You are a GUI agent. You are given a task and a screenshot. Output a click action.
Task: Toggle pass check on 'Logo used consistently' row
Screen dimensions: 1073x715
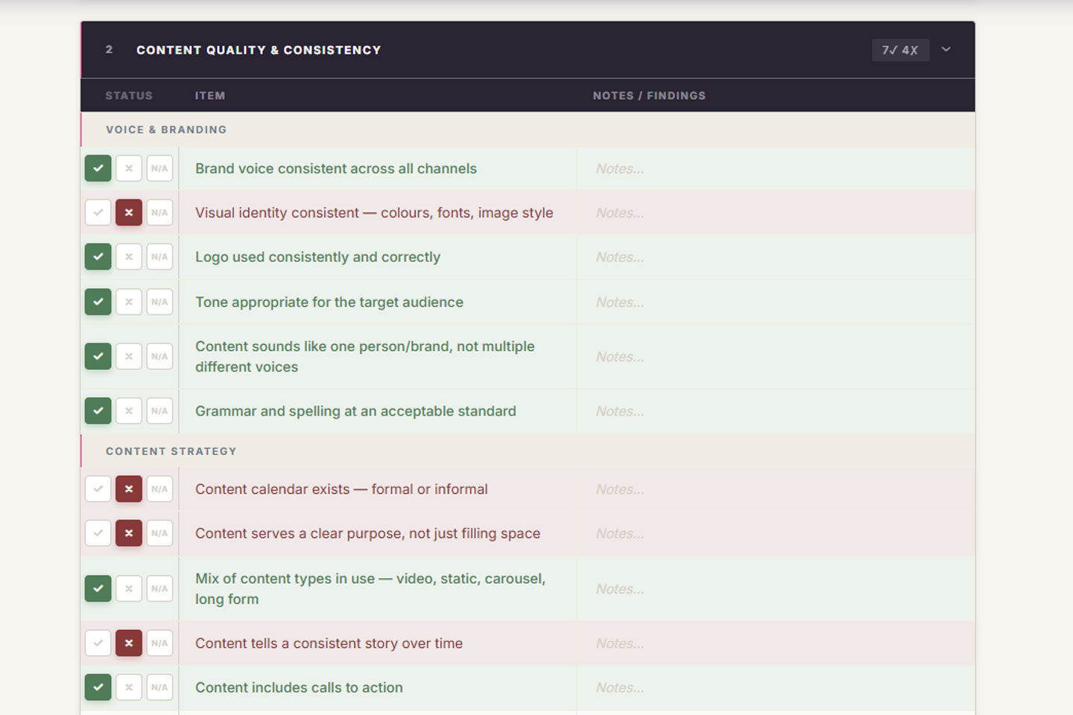click(98, 257)
